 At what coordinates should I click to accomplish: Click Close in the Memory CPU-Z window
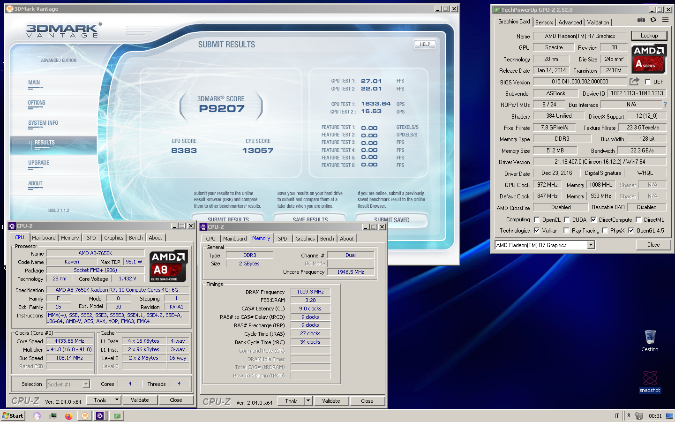coord(367,401)
